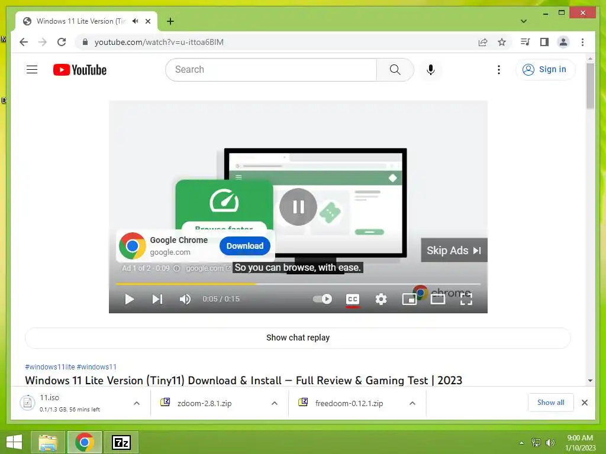Image resolution: width=606 pixels, height=454 pixels.
Task: Open a new tab with plus button
Action: pos(170,21)
